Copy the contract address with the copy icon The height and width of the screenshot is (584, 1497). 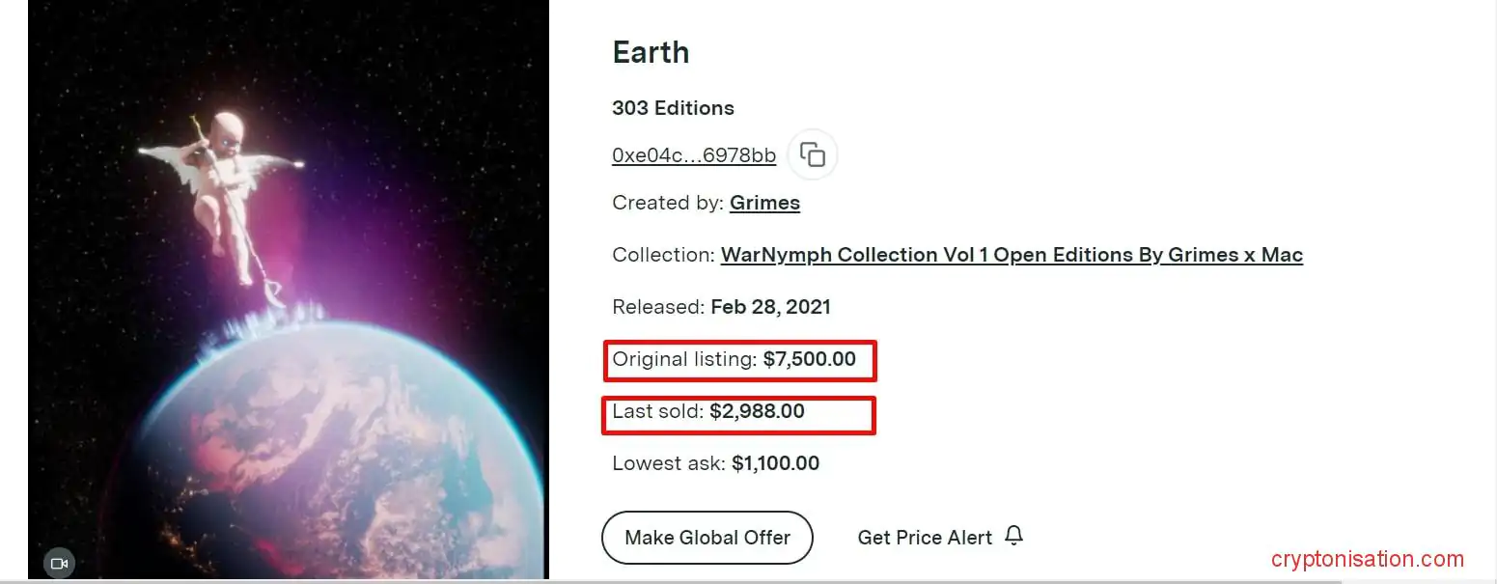[813, 155]
